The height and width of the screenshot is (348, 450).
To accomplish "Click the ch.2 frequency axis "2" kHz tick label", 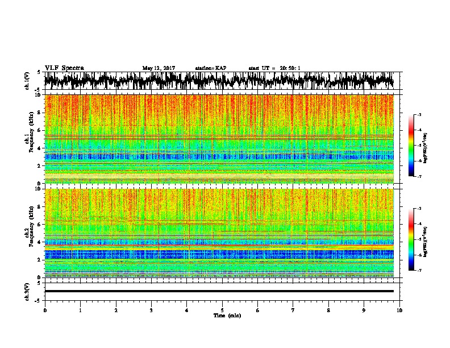I will [39, 259].
